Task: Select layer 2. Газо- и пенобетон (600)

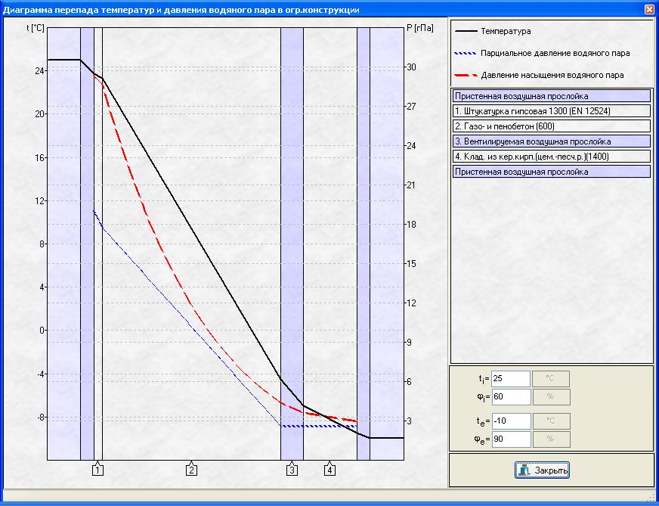Action: pos(552,126)
